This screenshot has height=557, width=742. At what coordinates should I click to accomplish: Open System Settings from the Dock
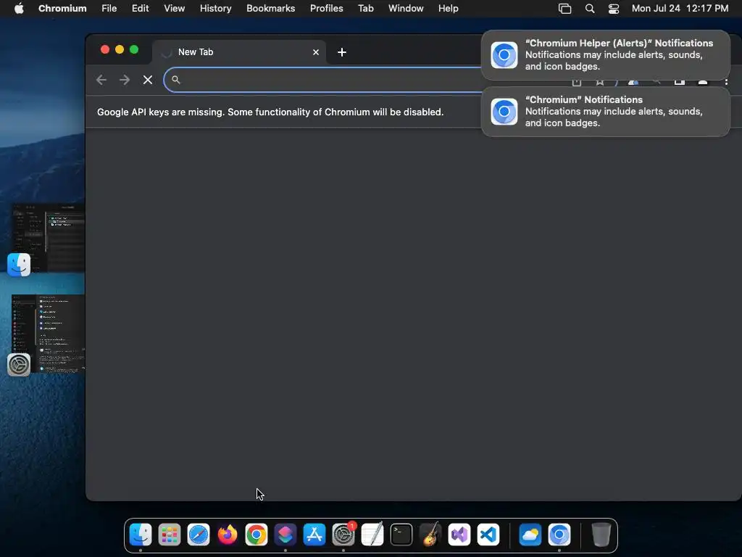tap(343, 535)
